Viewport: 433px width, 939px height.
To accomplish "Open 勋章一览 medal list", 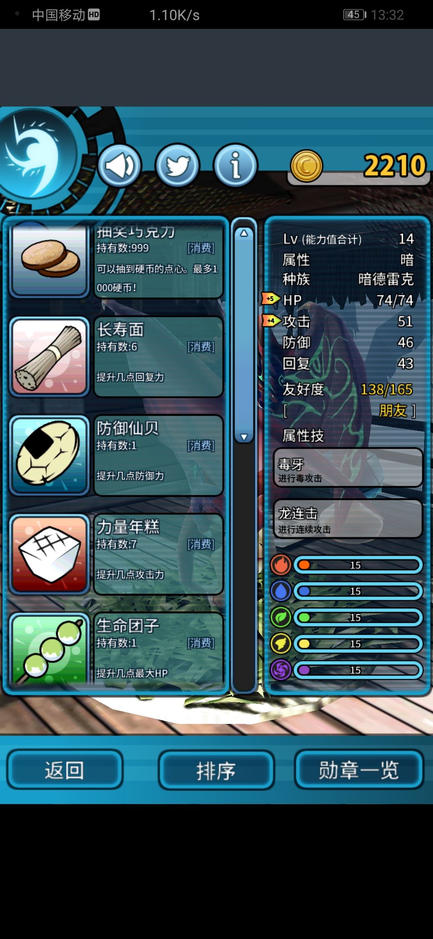I will point(359,769).
